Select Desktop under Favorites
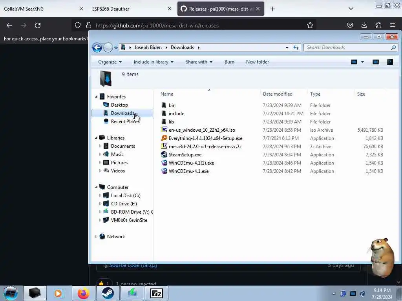 pyautogui.click(x=119, y=105)
